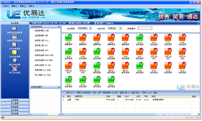Open 预订台位管理 clock icon
202x121 pixels.
coord(14,68)
